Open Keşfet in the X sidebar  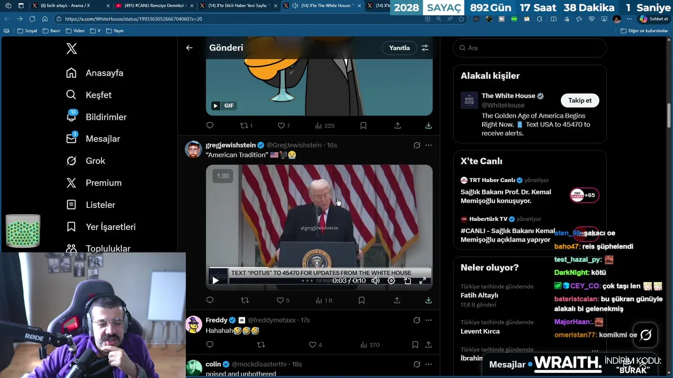pyautogui.click(x=89, y=95)
